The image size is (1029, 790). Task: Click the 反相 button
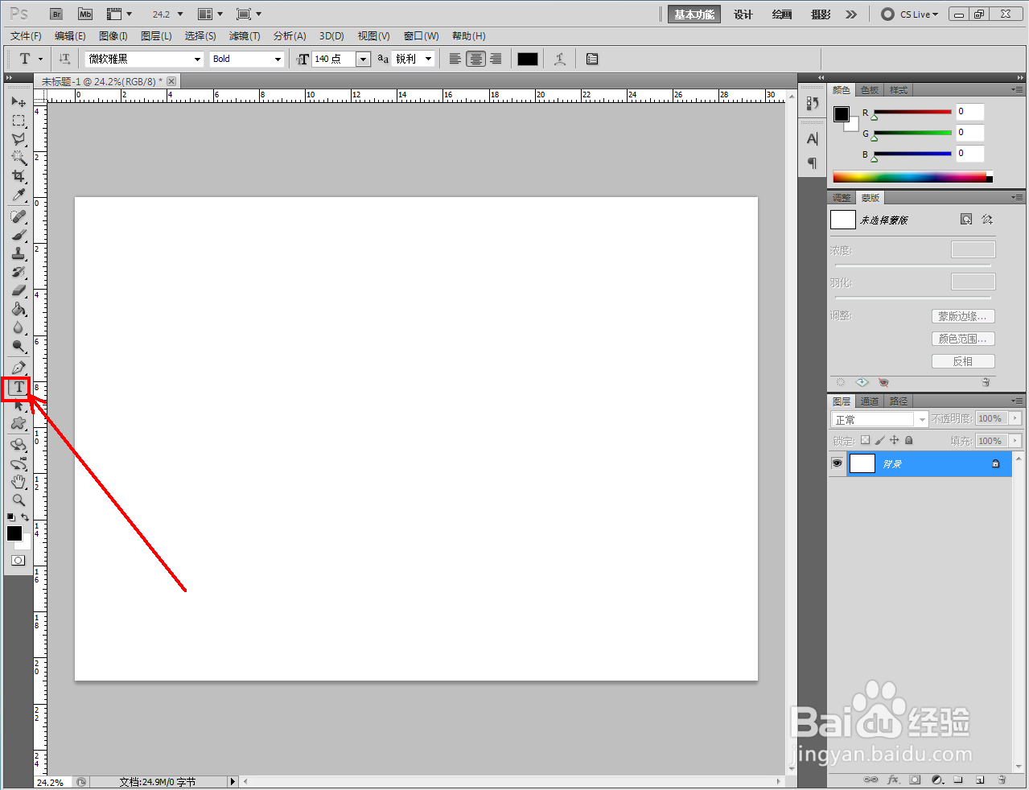963,361
